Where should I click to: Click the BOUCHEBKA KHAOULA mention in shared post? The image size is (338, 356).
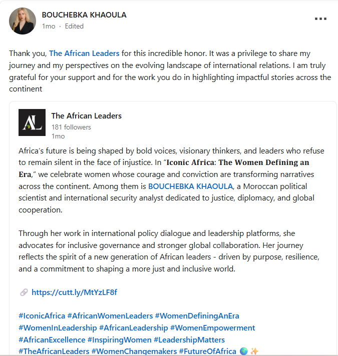pyautogui.click(x=190, y=186)
